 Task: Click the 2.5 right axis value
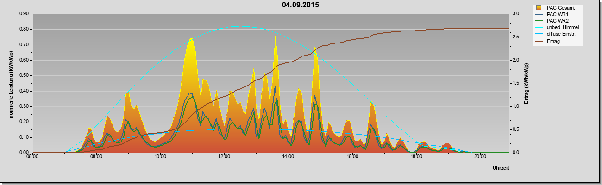pyautogui.click(x=516, y=37)
